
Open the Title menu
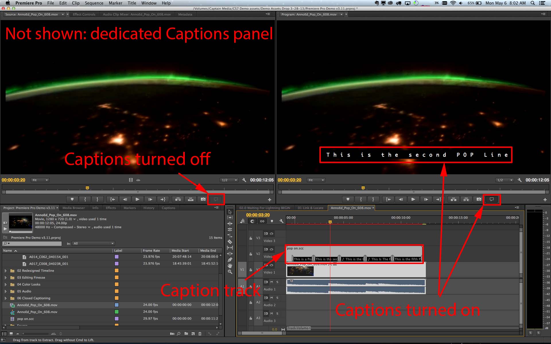point(132,3)
